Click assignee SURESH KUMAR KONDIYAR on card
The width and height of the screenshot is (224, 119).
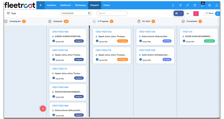pos(69,37)
